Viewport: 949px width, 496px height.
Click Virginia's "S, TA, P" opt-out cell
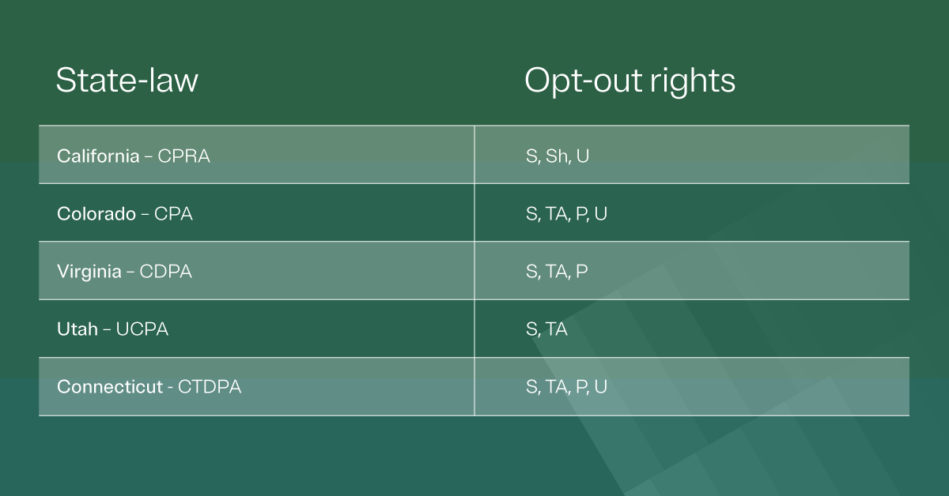tap(557, 272)
